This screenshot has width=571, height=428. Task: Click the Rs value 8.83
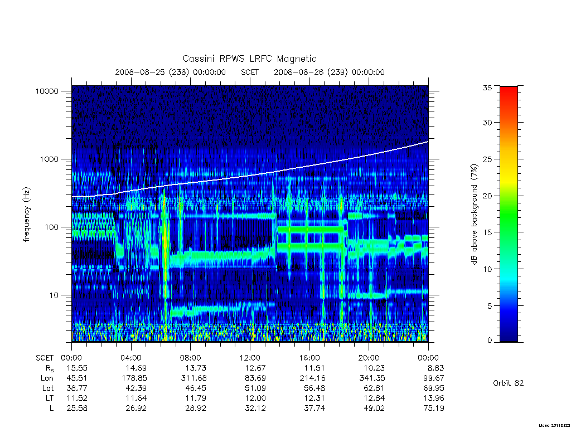point(435,368)
